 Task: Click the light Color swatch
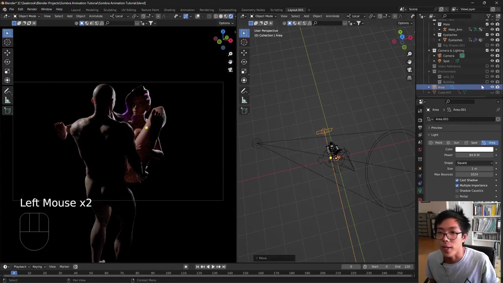(x=474, y=149)
